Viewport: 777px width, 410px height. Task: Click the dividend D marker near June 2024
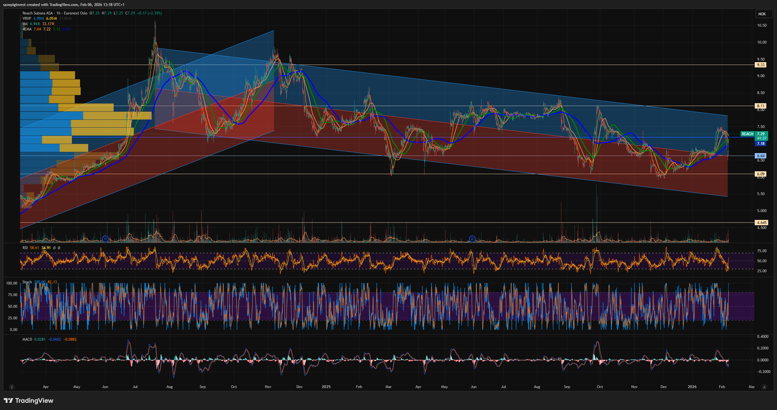point(105,239)
